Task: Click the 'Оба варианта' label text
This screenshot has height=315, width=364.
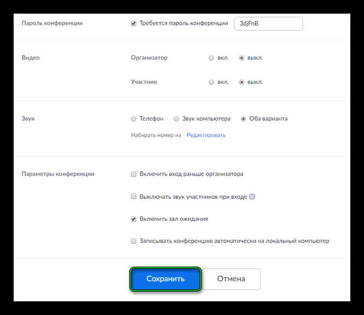Action: (x=268, y=118)
